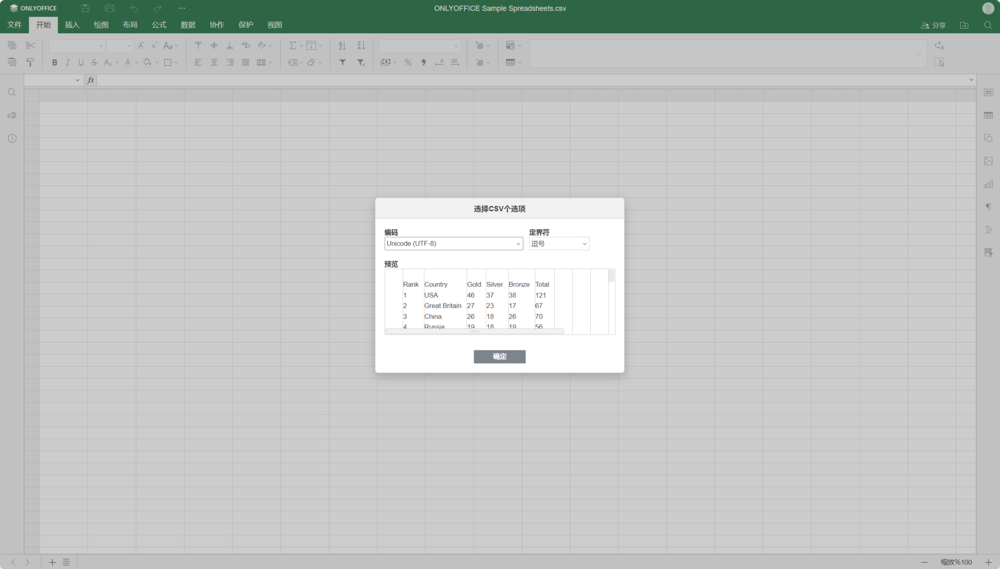Expand the cell name box dropdown arrow
This screenshot has width=1000, height=569.
coord(77,80)
